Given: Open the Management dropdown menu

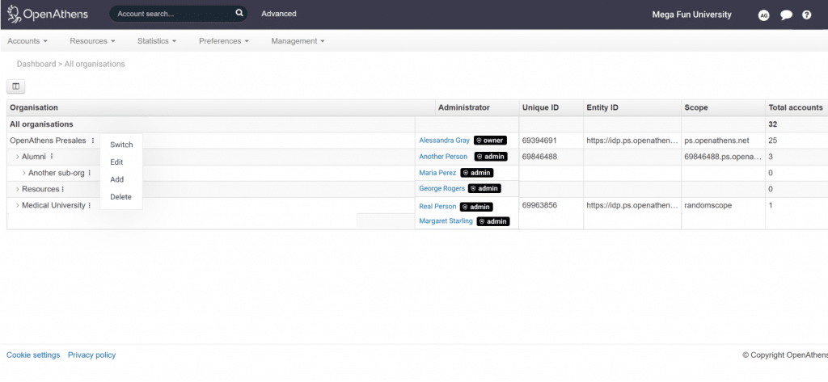Looking at the screenshot, I should pos(298,41).
